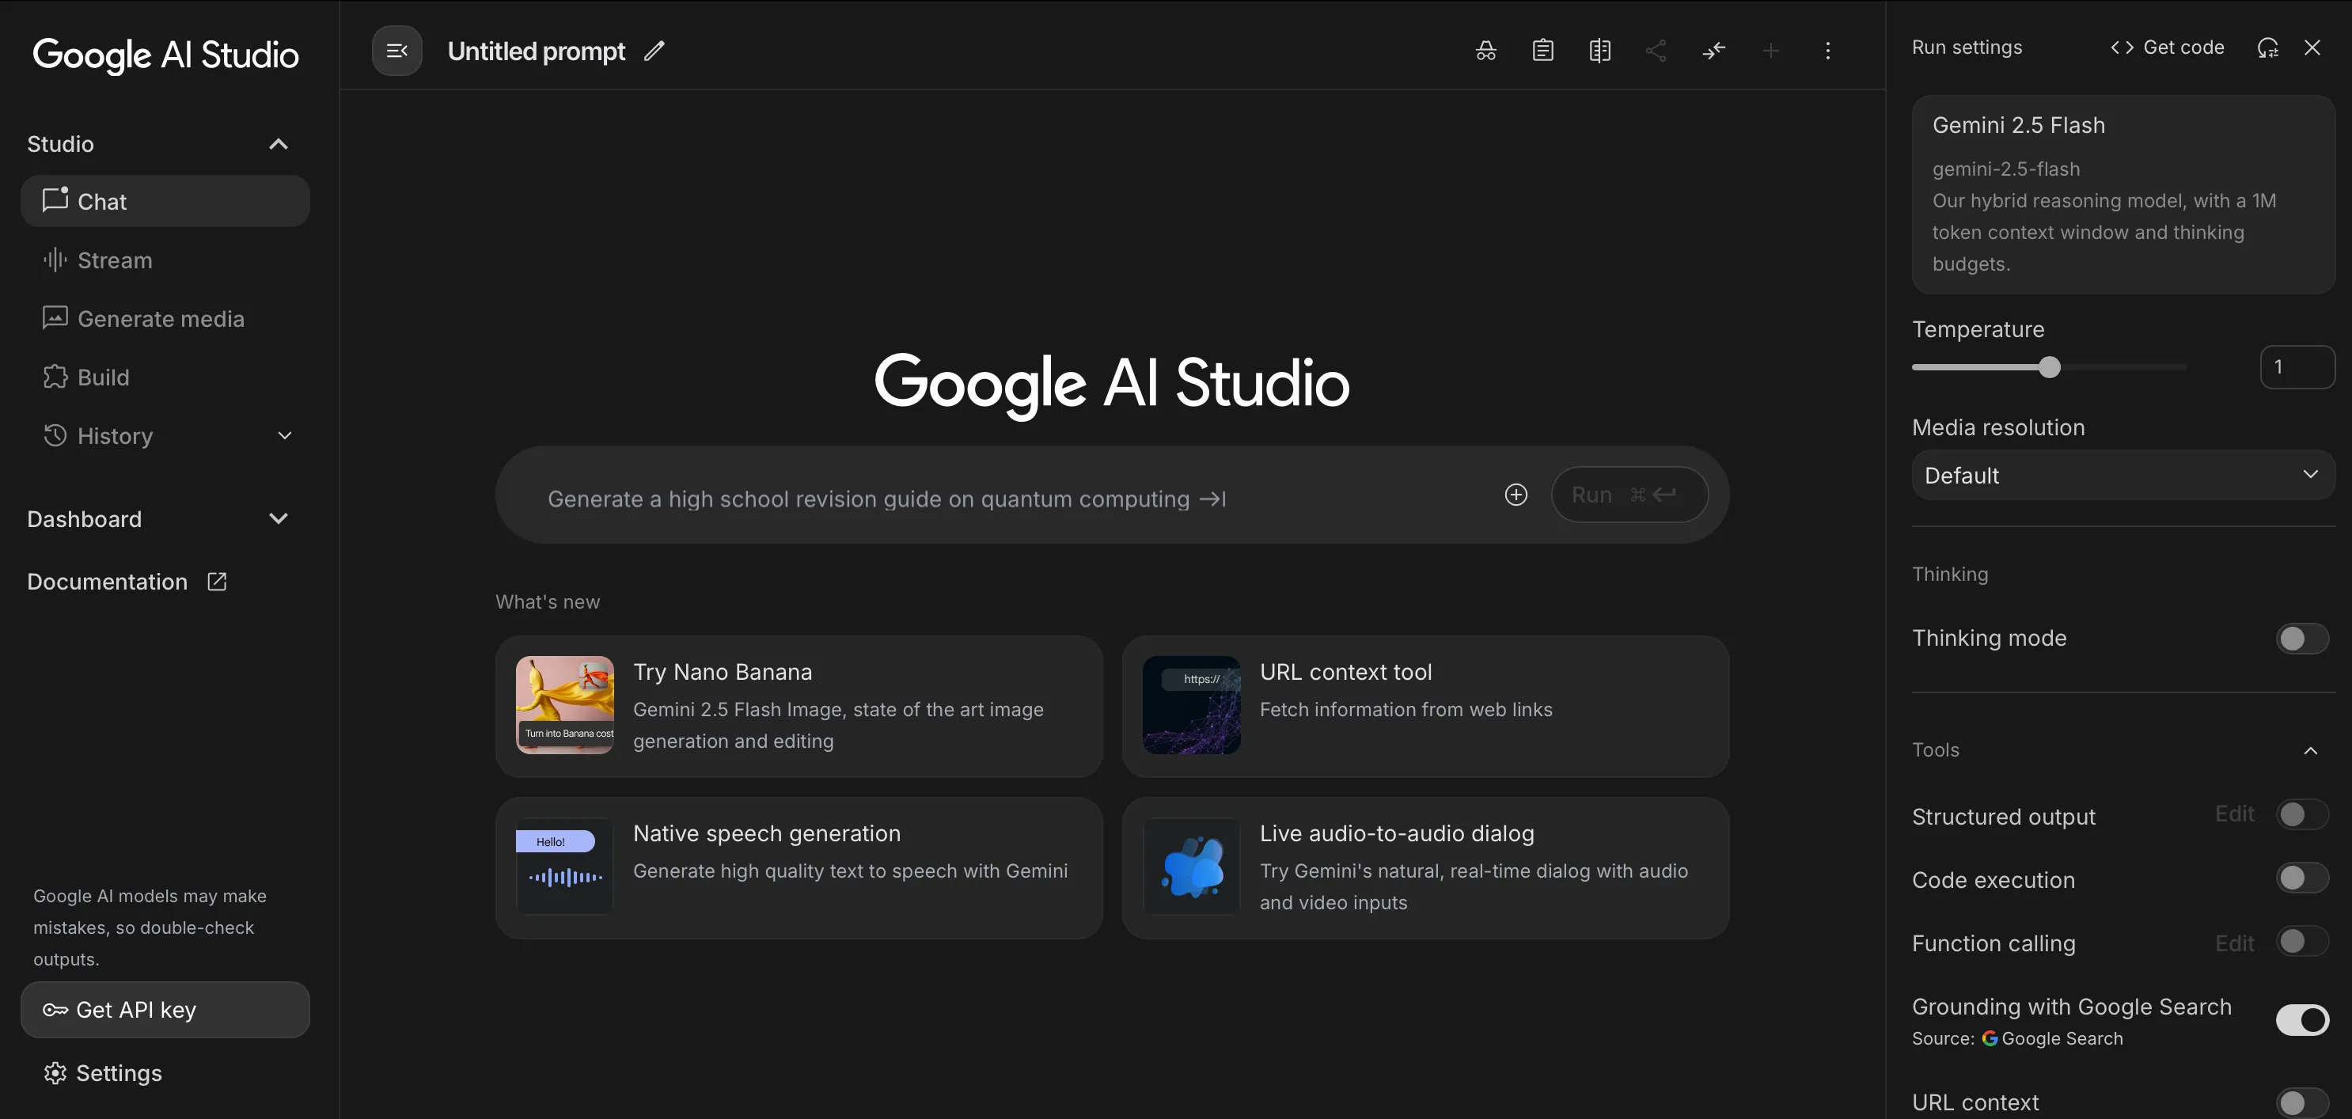Add media with the plus icon in prompt box
The image size is (2352, 1119).
click(x=1515, y=494)
